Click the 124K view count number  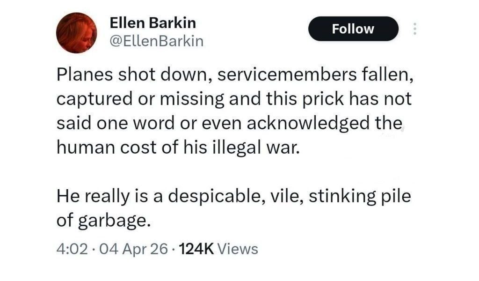(197, 249)
